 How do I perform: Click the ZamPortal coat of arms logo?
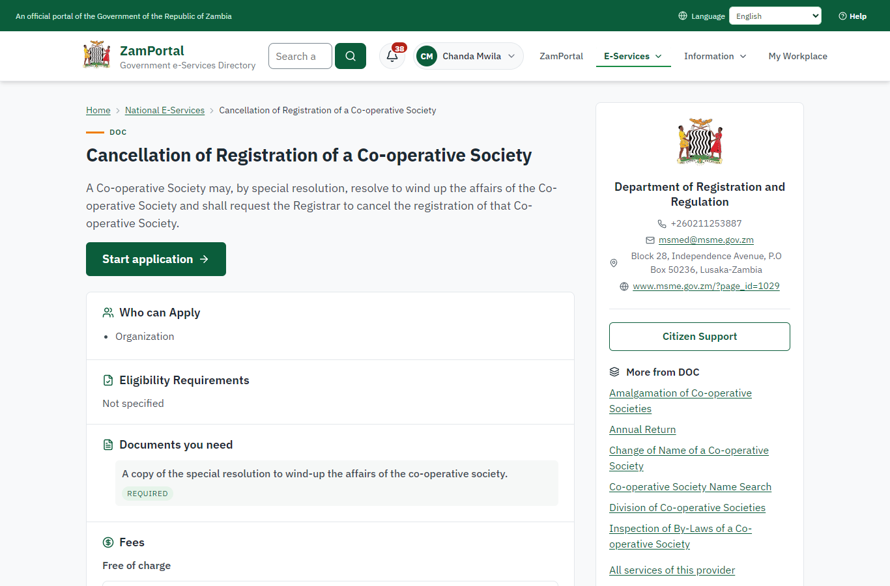[x=96, y=55]
